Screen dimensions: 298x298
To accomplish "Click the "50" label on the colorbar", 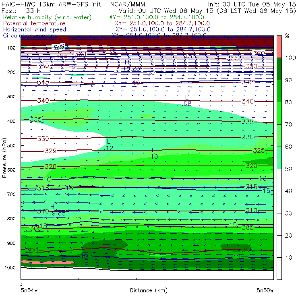I will 288,169.
